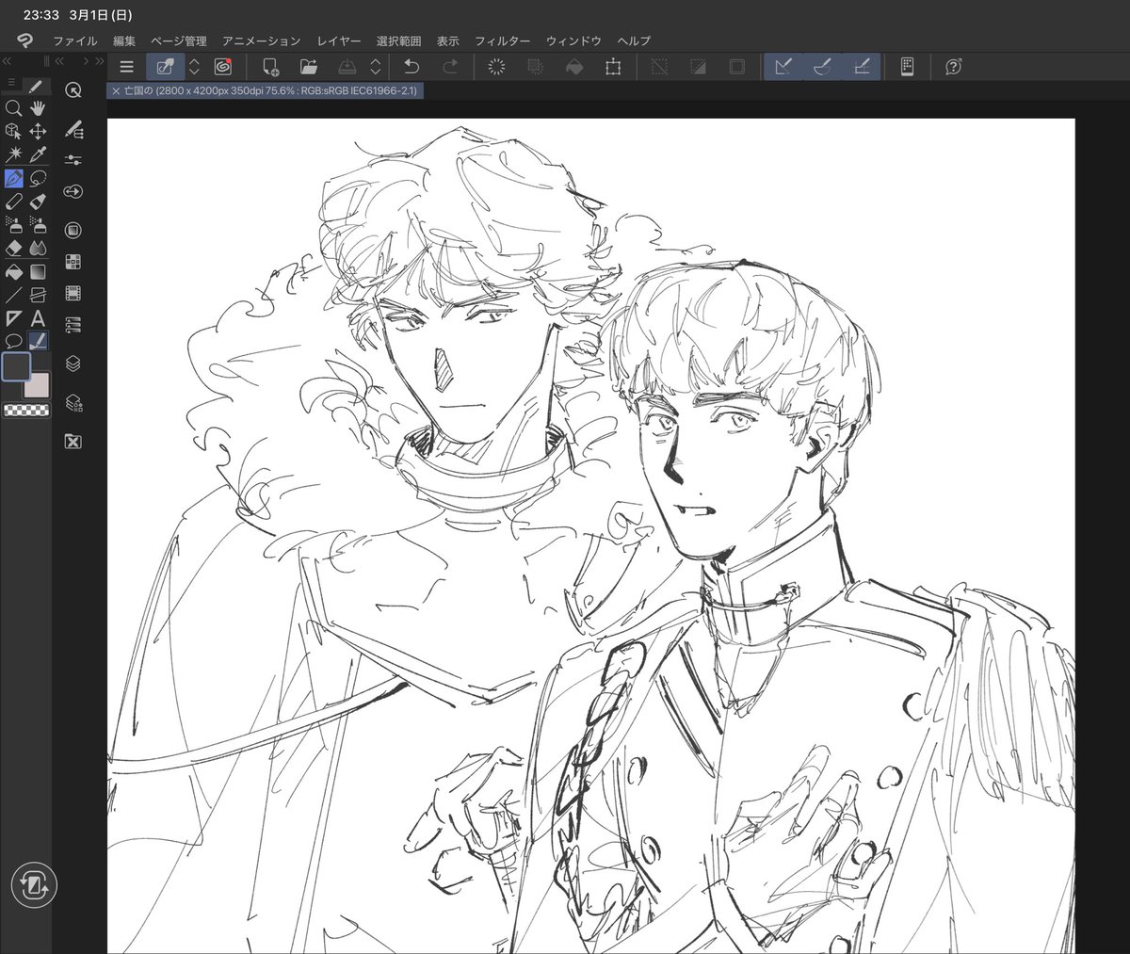
Task: Select the Hand tool
Action: [x=36, y=108]
